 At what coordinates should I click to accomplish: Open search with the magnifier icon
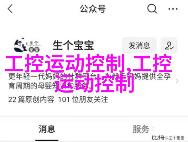click(152, 9)
